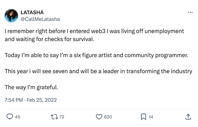Bookmark this tweet with the bookmark icon

[x=144, y=117]
